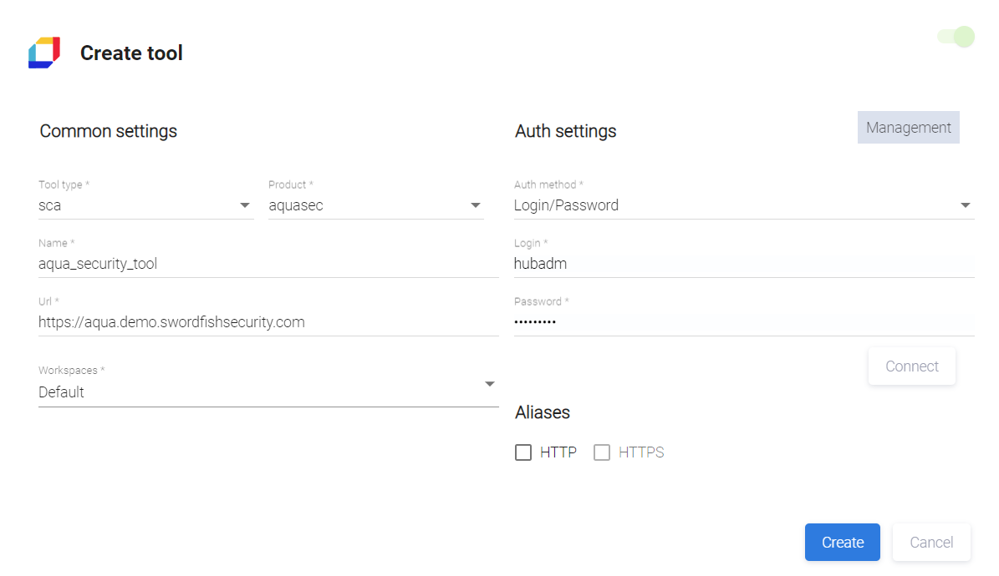Viewport: 999px width, 576px height.
Task: Enable the HTTP alias checkbox
Action: click(x=523, y=452)
